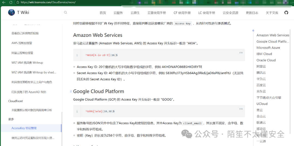Focus the browser address bar URL

[x=48, y=2]
